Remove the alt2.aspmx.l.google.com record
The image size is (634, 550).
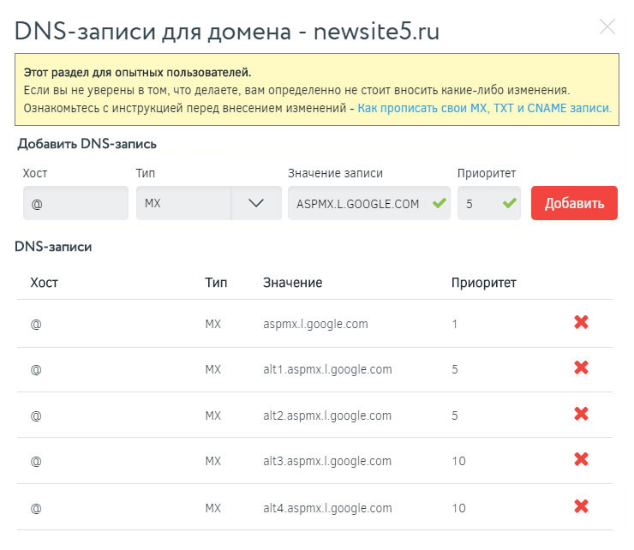click(581, 414)
